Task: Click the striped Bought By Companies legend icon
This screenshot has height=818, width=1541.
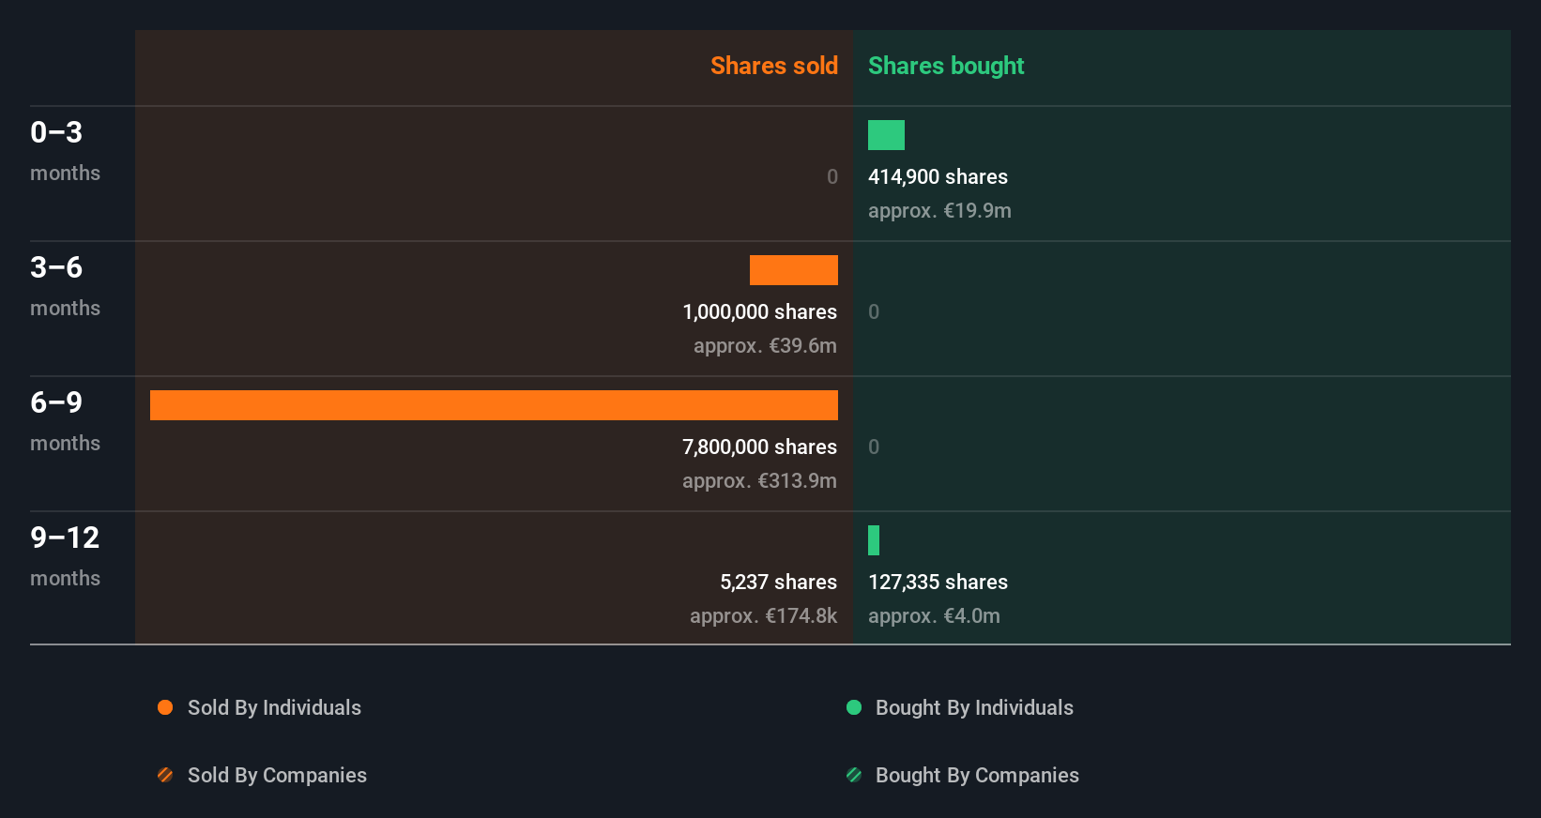Action: pyautogui.click(x=854, y=775)
